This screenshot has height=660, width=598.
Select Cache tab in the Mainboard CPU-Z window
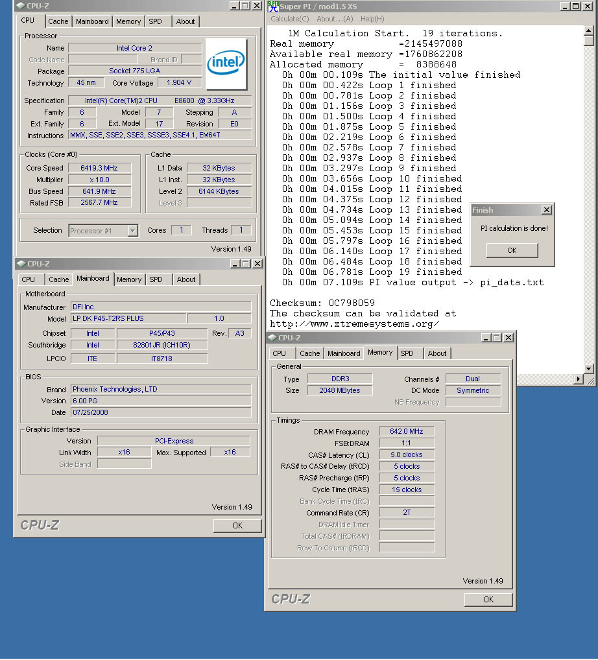[x=58, y=279]
